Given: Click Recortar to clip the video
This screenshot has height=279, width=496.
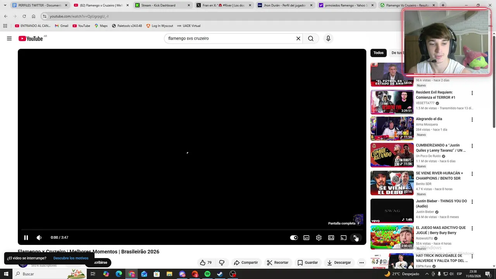Looking at the screenshot, I should (x=278, y=262).
